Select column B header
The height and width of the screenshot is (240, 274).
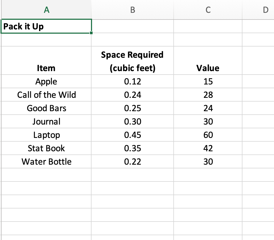coord(132,10)
